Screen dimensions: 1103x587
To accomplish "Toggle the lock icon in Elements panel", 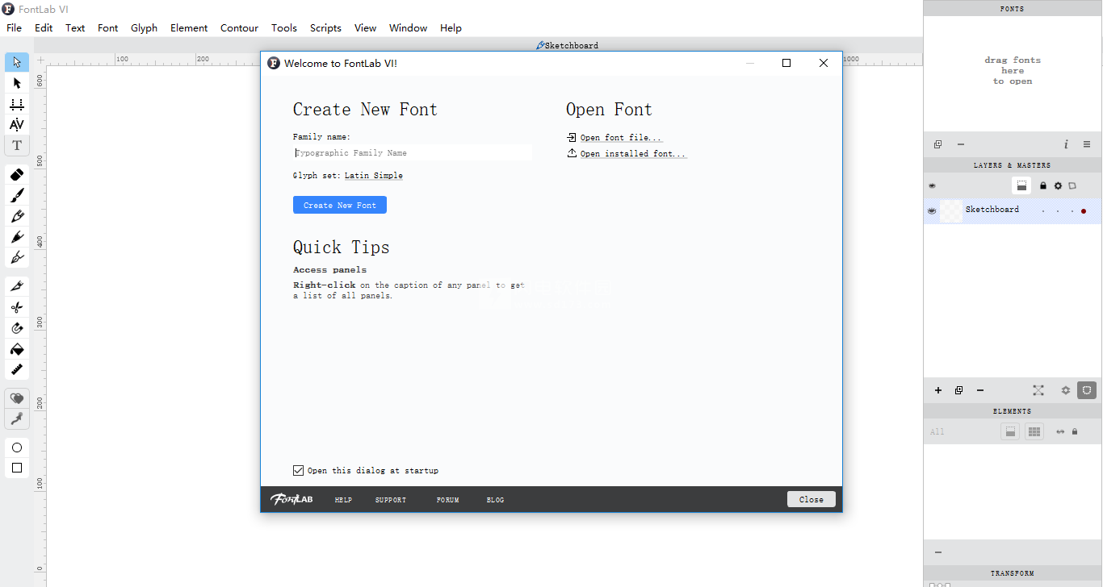I will (1075, 431).
